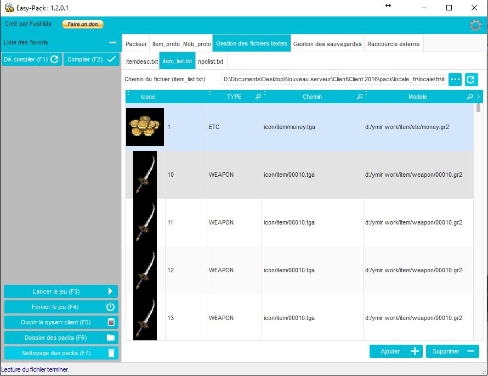Click sort arrows beside the Icone header

(128, 93)
